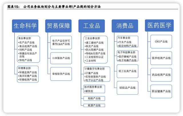Select the 电子产品化学可靠性C&R产品线 box
Image resolution: width=183 pixels, height=116 pixels.
pos(61,42)
